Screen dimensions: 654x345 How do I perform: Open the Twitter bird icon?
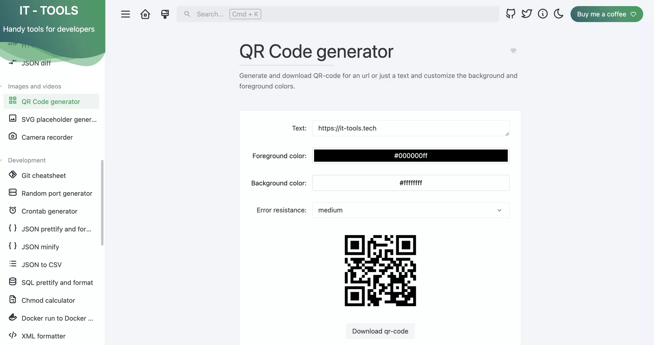coord(527,14)
